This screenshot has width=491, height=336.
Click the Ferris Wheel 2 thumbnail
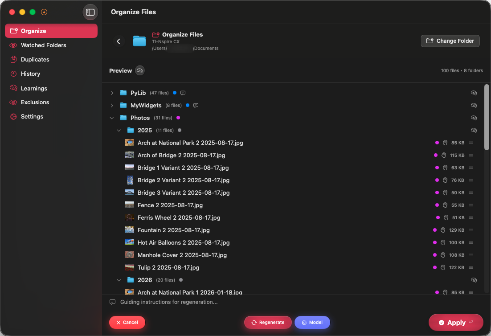[130, 217]
